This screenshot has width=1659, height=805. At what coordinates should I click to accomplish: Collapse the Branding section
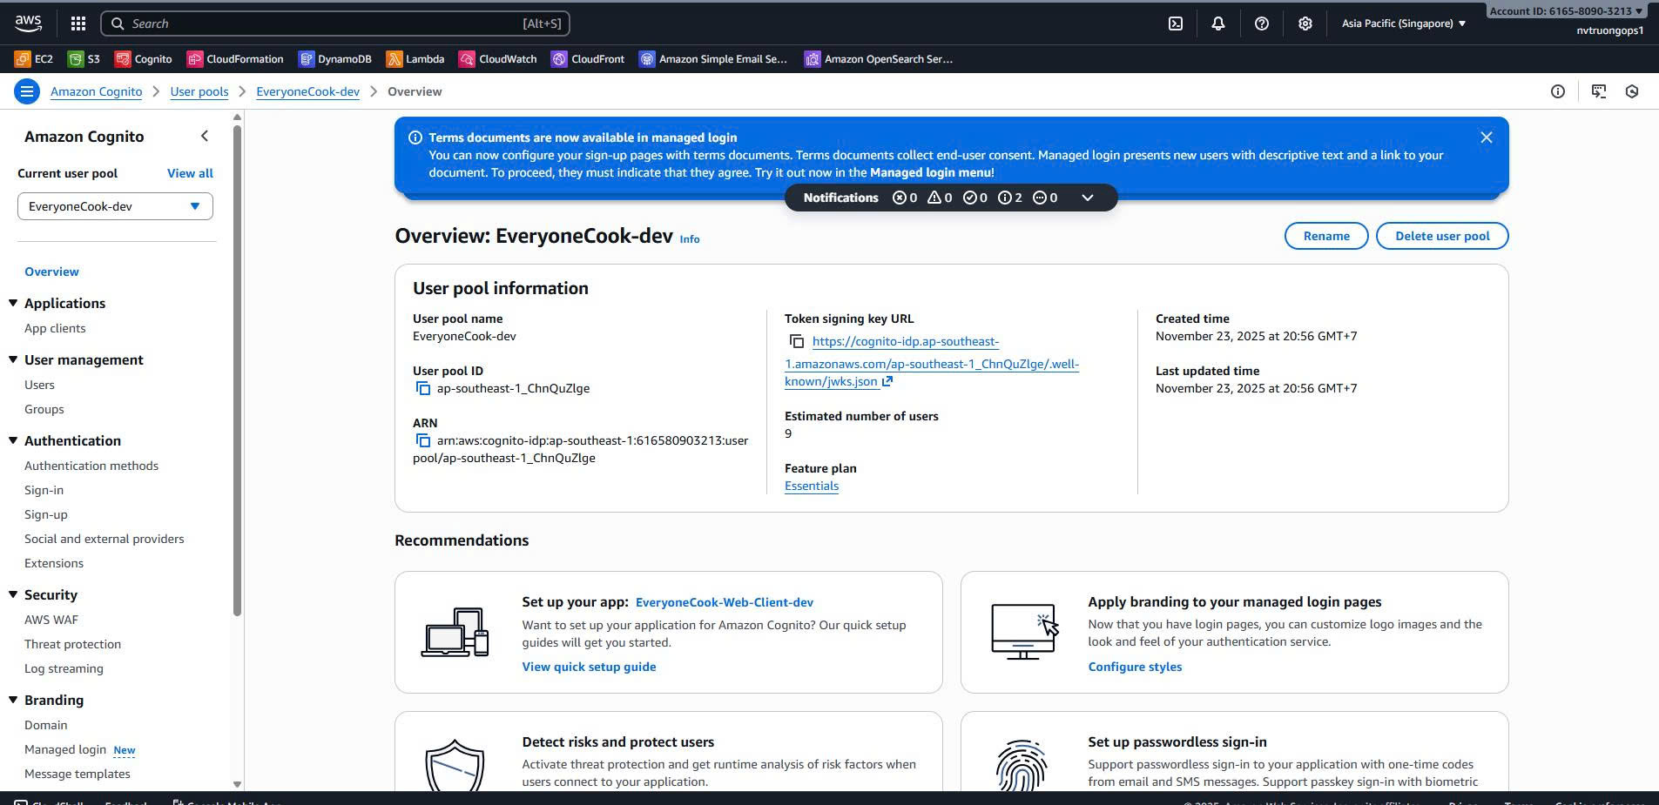[13, 700]
